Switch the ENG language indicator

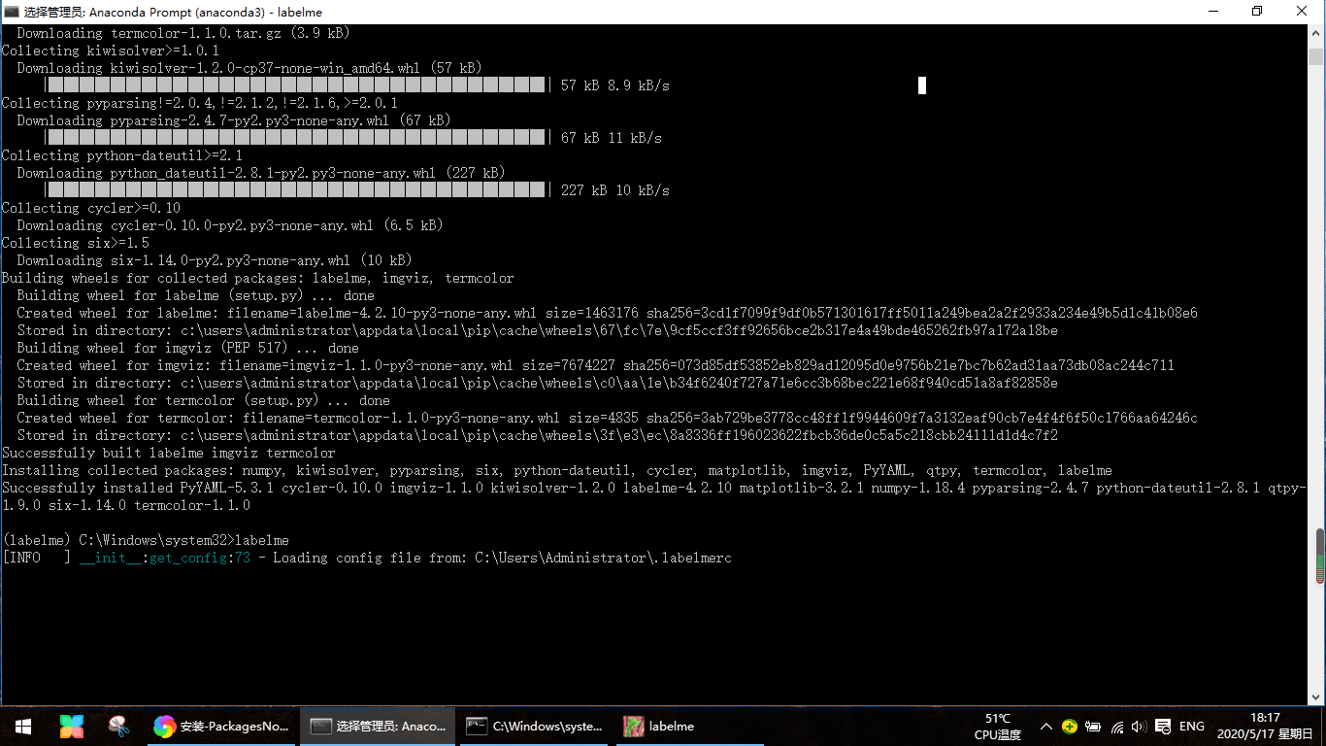click(1192, 727)
